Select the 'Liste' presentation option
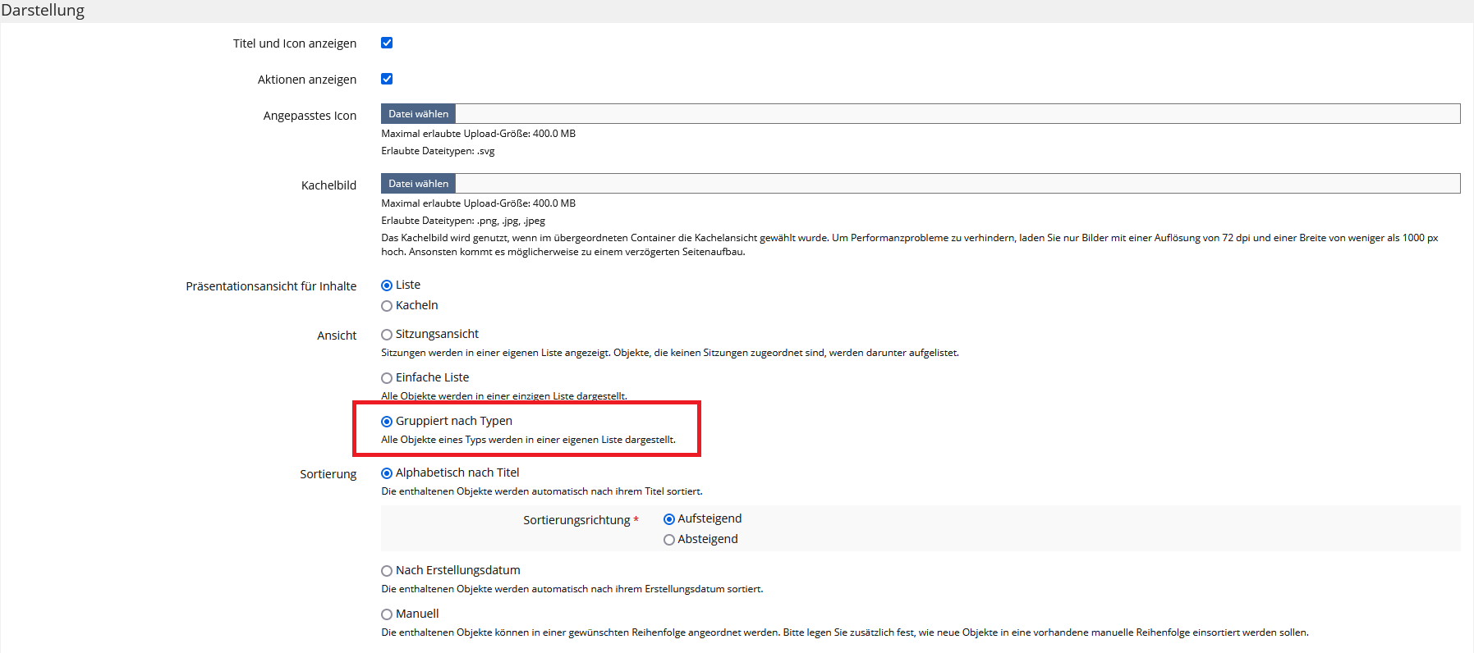 [387, 285]
